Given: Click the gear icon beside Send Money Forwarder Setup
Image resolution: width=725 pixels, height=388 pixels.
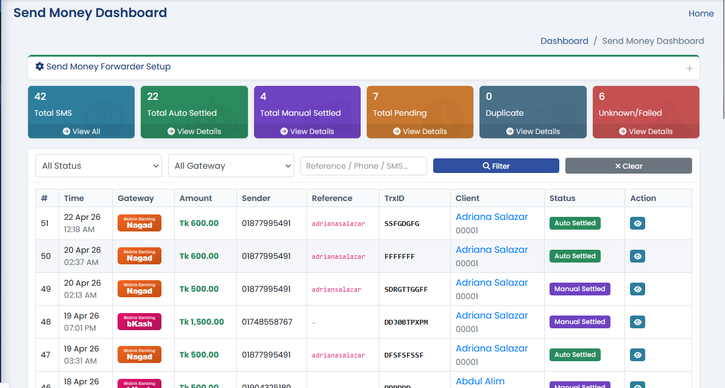Looking at the screenshot, I should 40,66.
